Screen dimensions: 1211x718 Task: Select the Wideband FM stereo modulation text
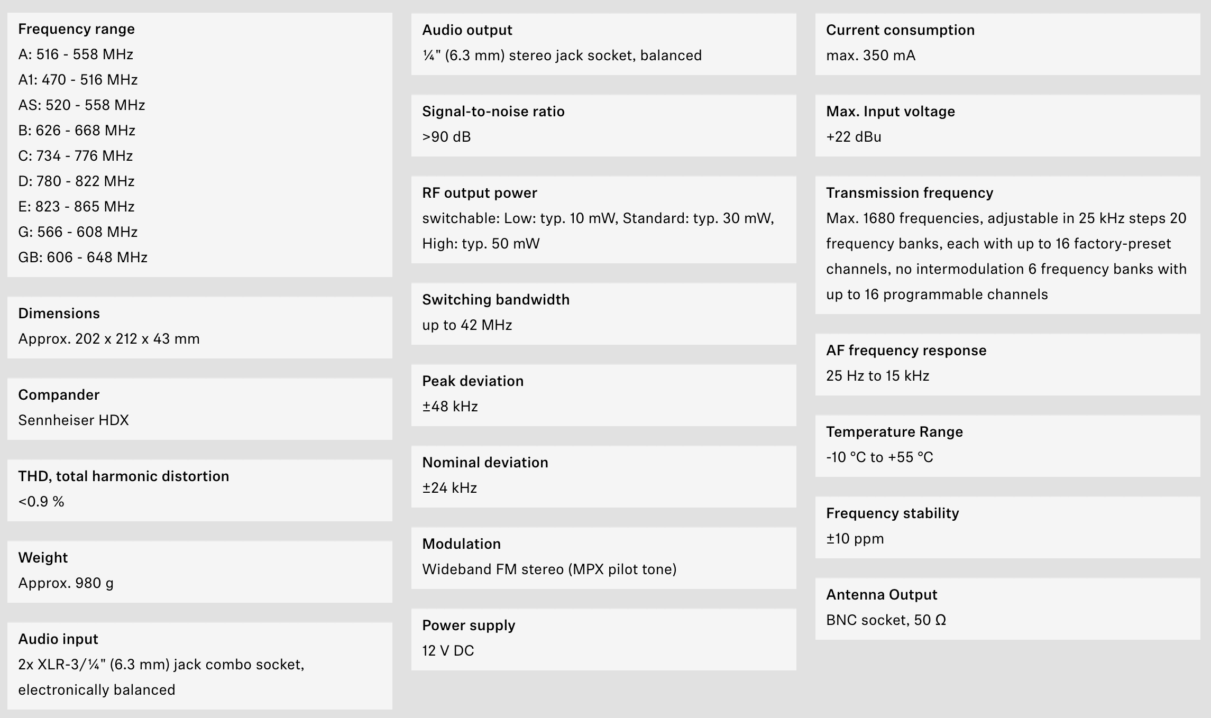pos(549,569)
